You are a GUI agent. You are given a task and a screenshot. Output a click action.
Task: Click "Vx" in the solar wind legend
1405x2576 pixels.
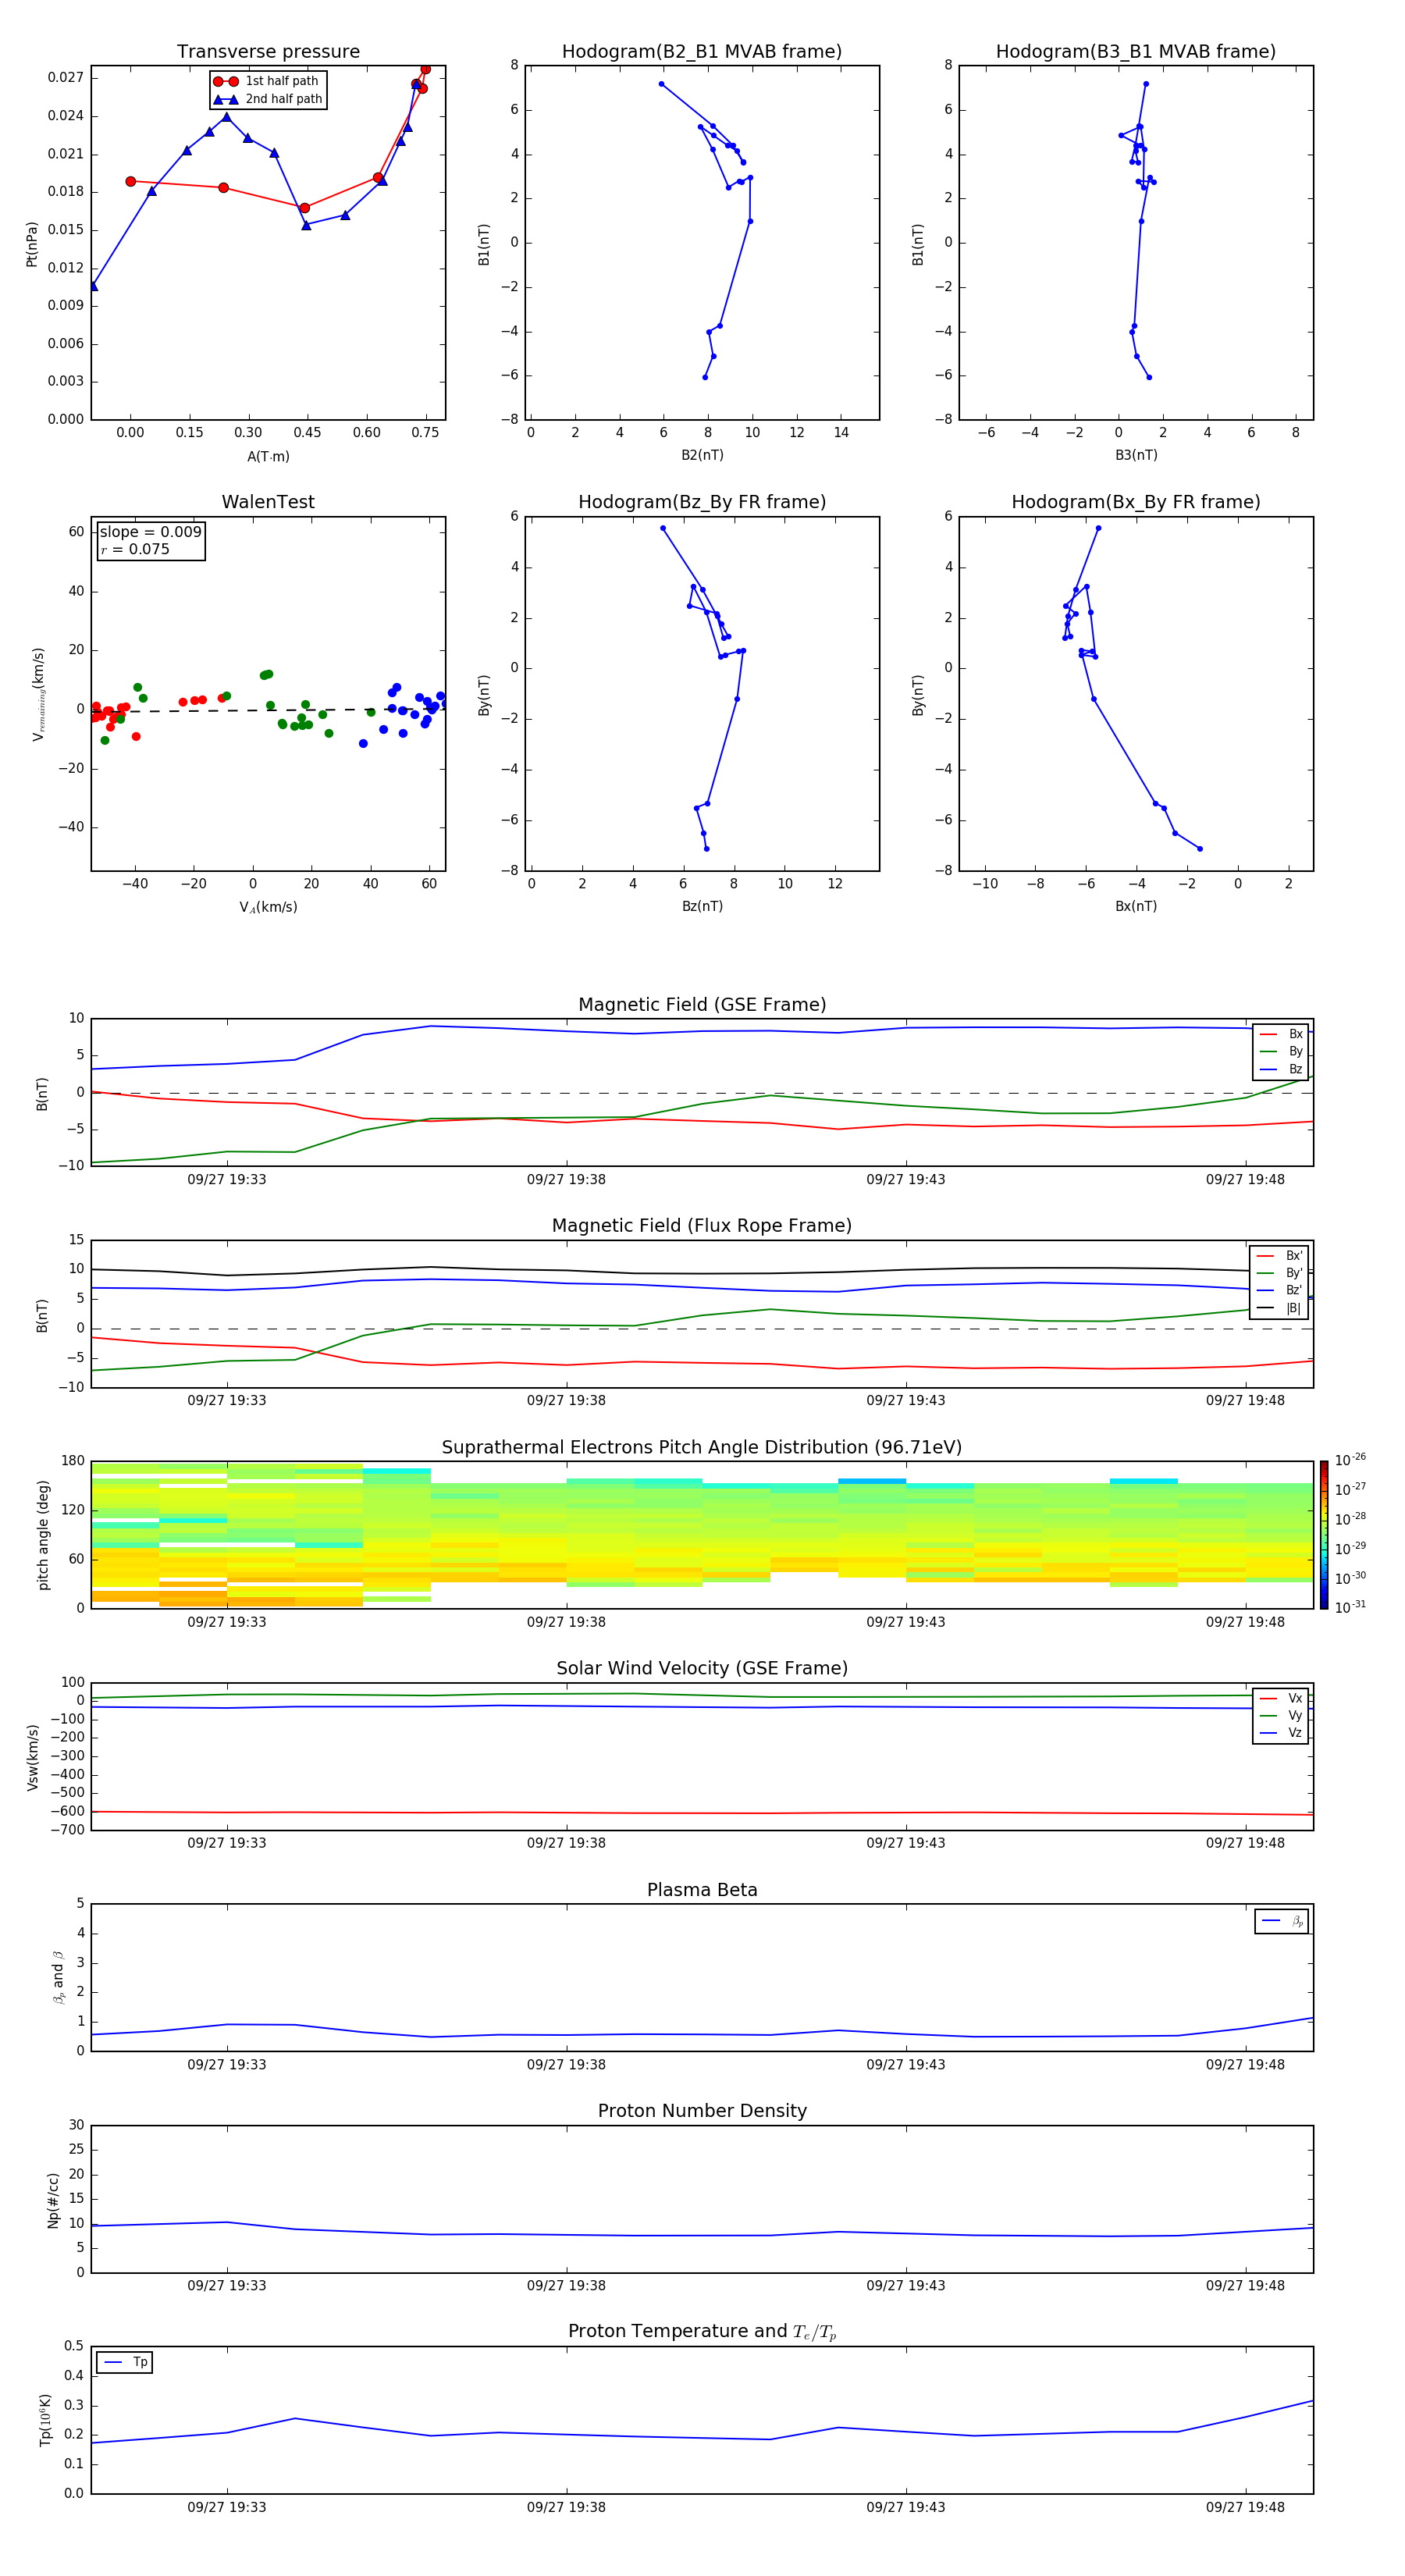tap(1295, 1698)
